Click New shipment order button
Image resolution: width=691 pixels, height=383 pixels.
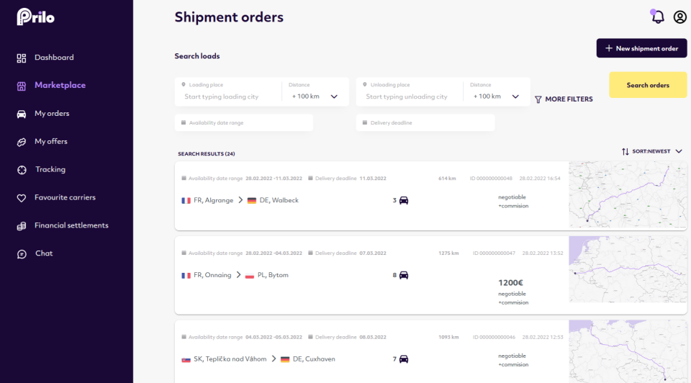tap(641, 48)
